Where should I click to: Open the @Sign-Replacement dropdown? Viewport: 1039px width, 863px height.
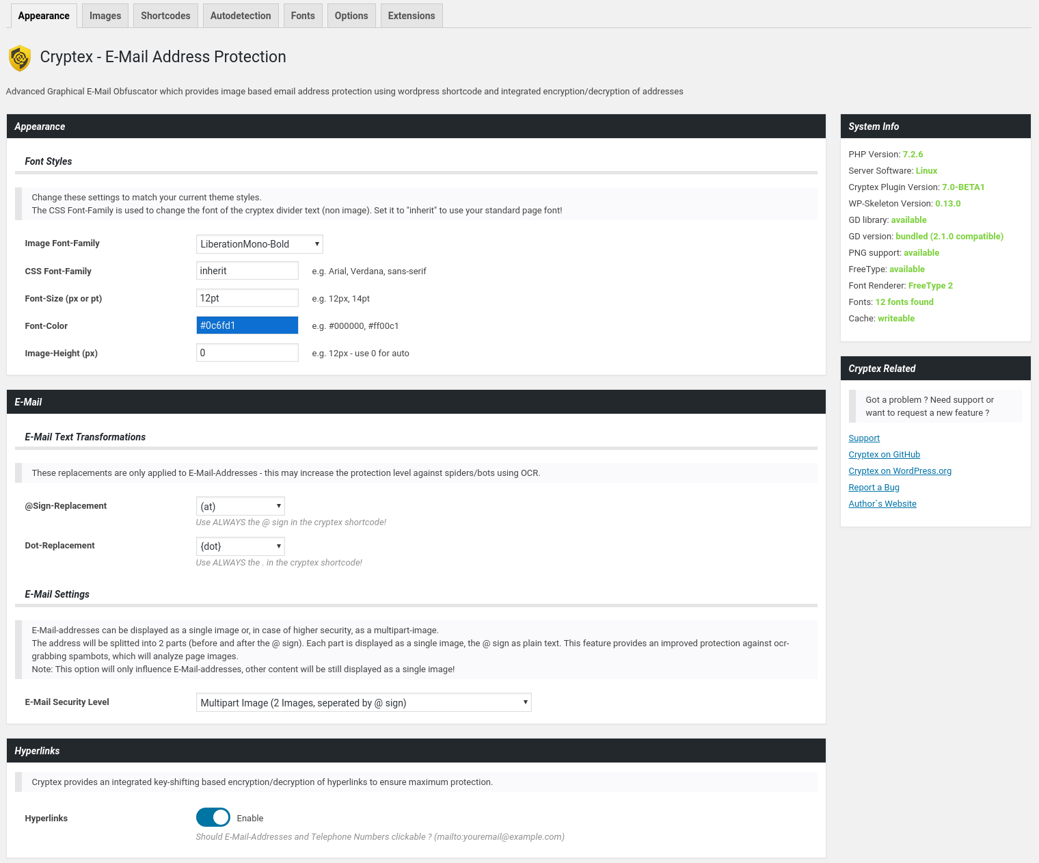[x=241, y=506]
